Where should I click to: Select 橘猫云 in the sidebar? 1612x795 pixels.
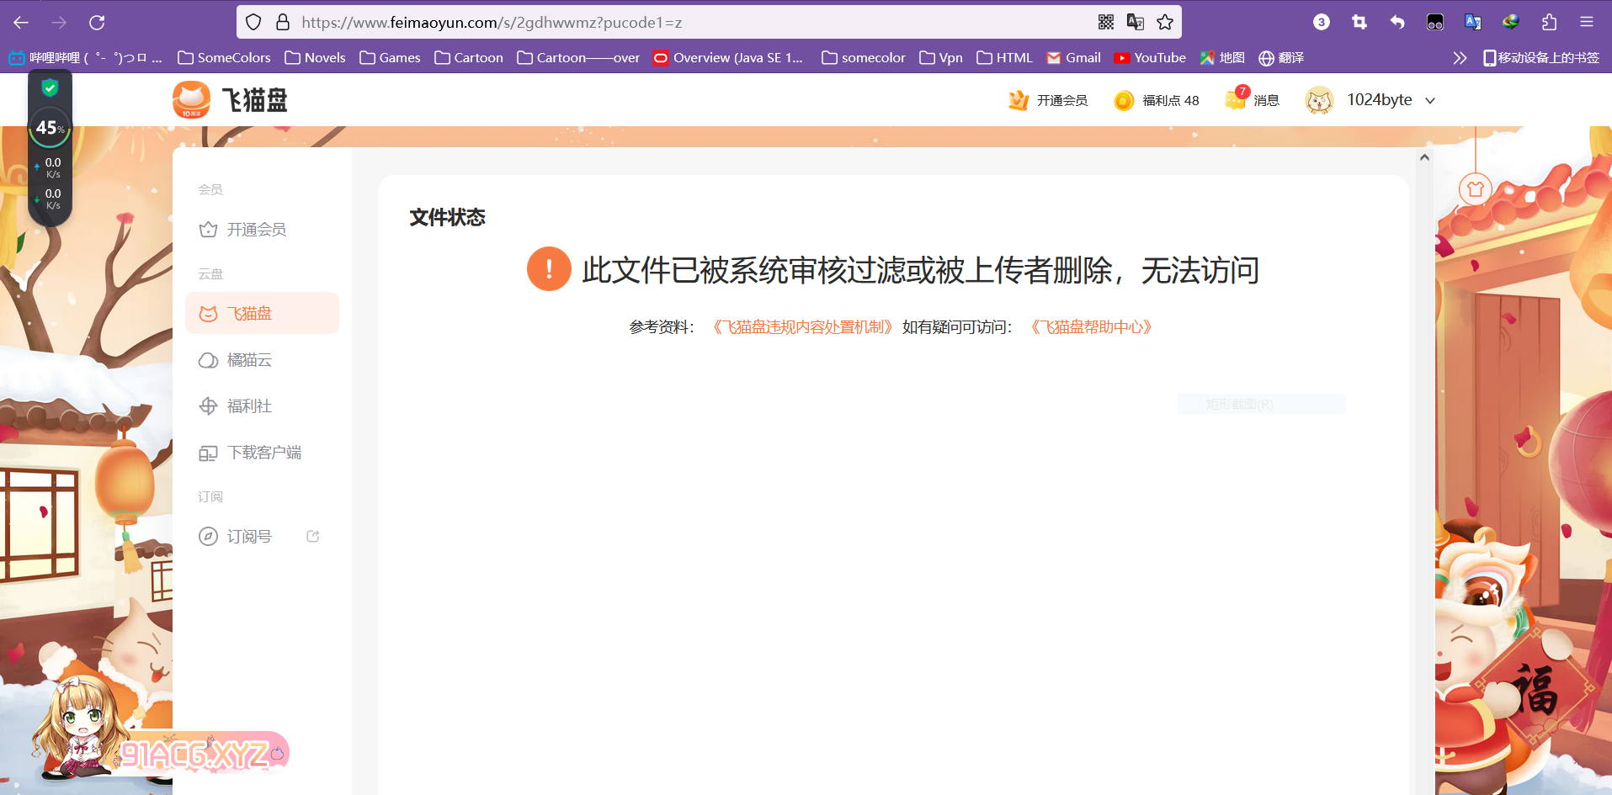coord(249,360)
